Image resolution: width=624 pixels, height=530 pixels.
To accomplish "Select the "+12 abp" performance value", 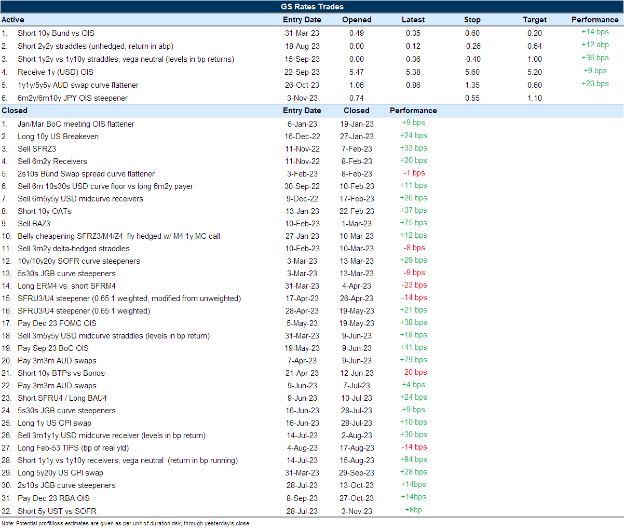I will click(x=595, y=45).
